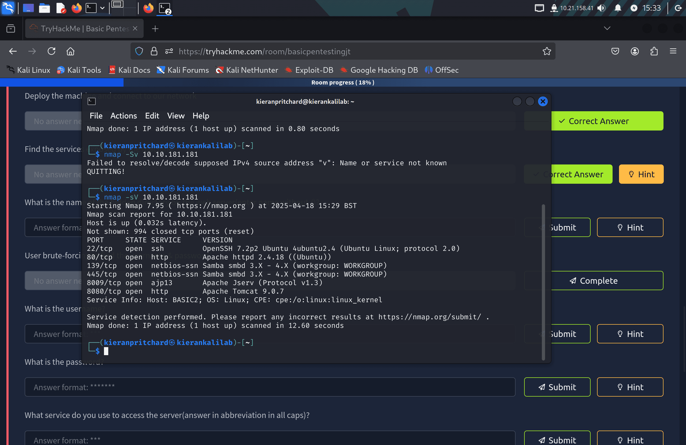Click the orange Hint button for services question
This screenshot has height=445, width=686.
(641, 174)
